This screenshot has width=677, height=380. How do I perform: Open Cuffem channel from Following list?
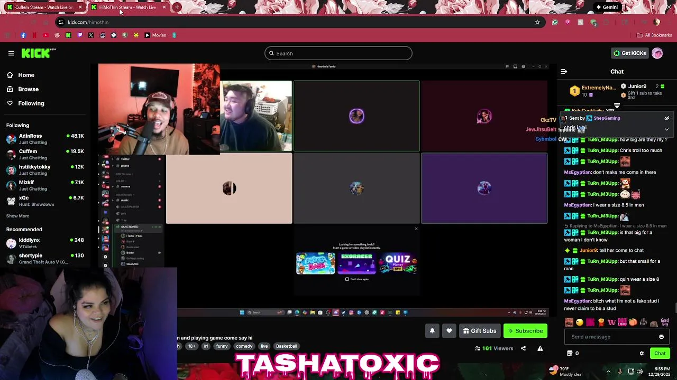tap(45, 154)
